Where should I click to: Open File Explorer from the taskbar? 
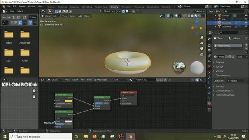pyautogui.click(x=86, y=136)
